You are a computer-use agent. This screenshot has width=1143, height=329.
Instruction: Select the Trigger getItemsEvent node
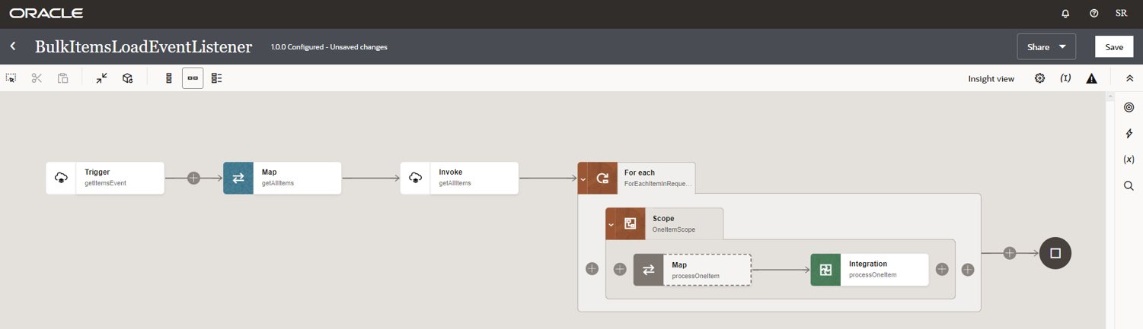[x=105, y=178]
